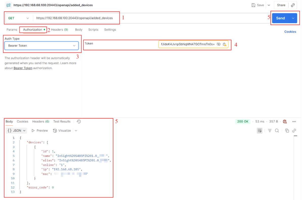302x200 pixels.
Task: Open the request Body tab
Action: coord(79,30)
